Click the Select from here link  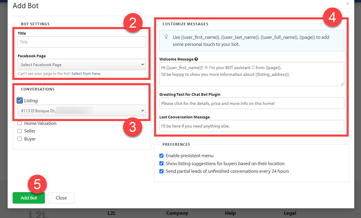pos(86,73)
